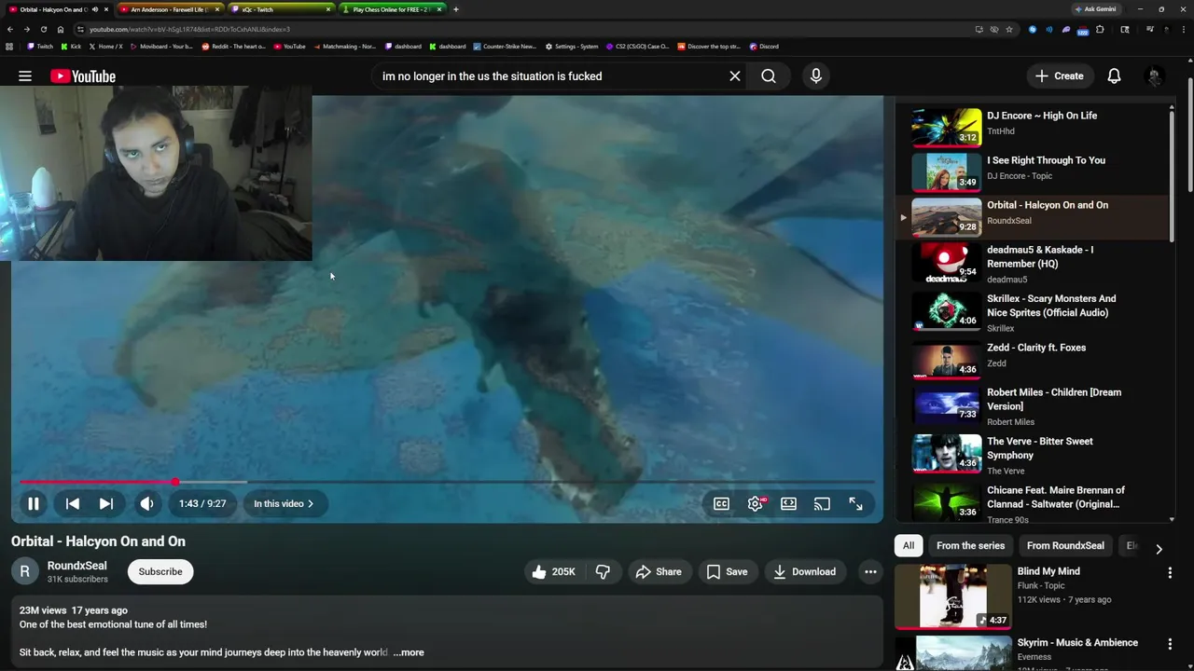This screenshot has height=671, width=1194.
Task: Play I See Right Through To You
Action: (x=1031, y=171)
